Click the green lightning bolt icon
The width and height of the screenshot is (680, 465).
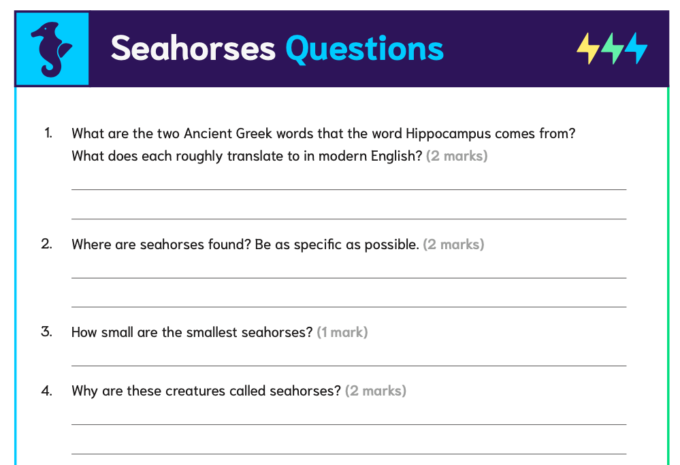(612, 48)
